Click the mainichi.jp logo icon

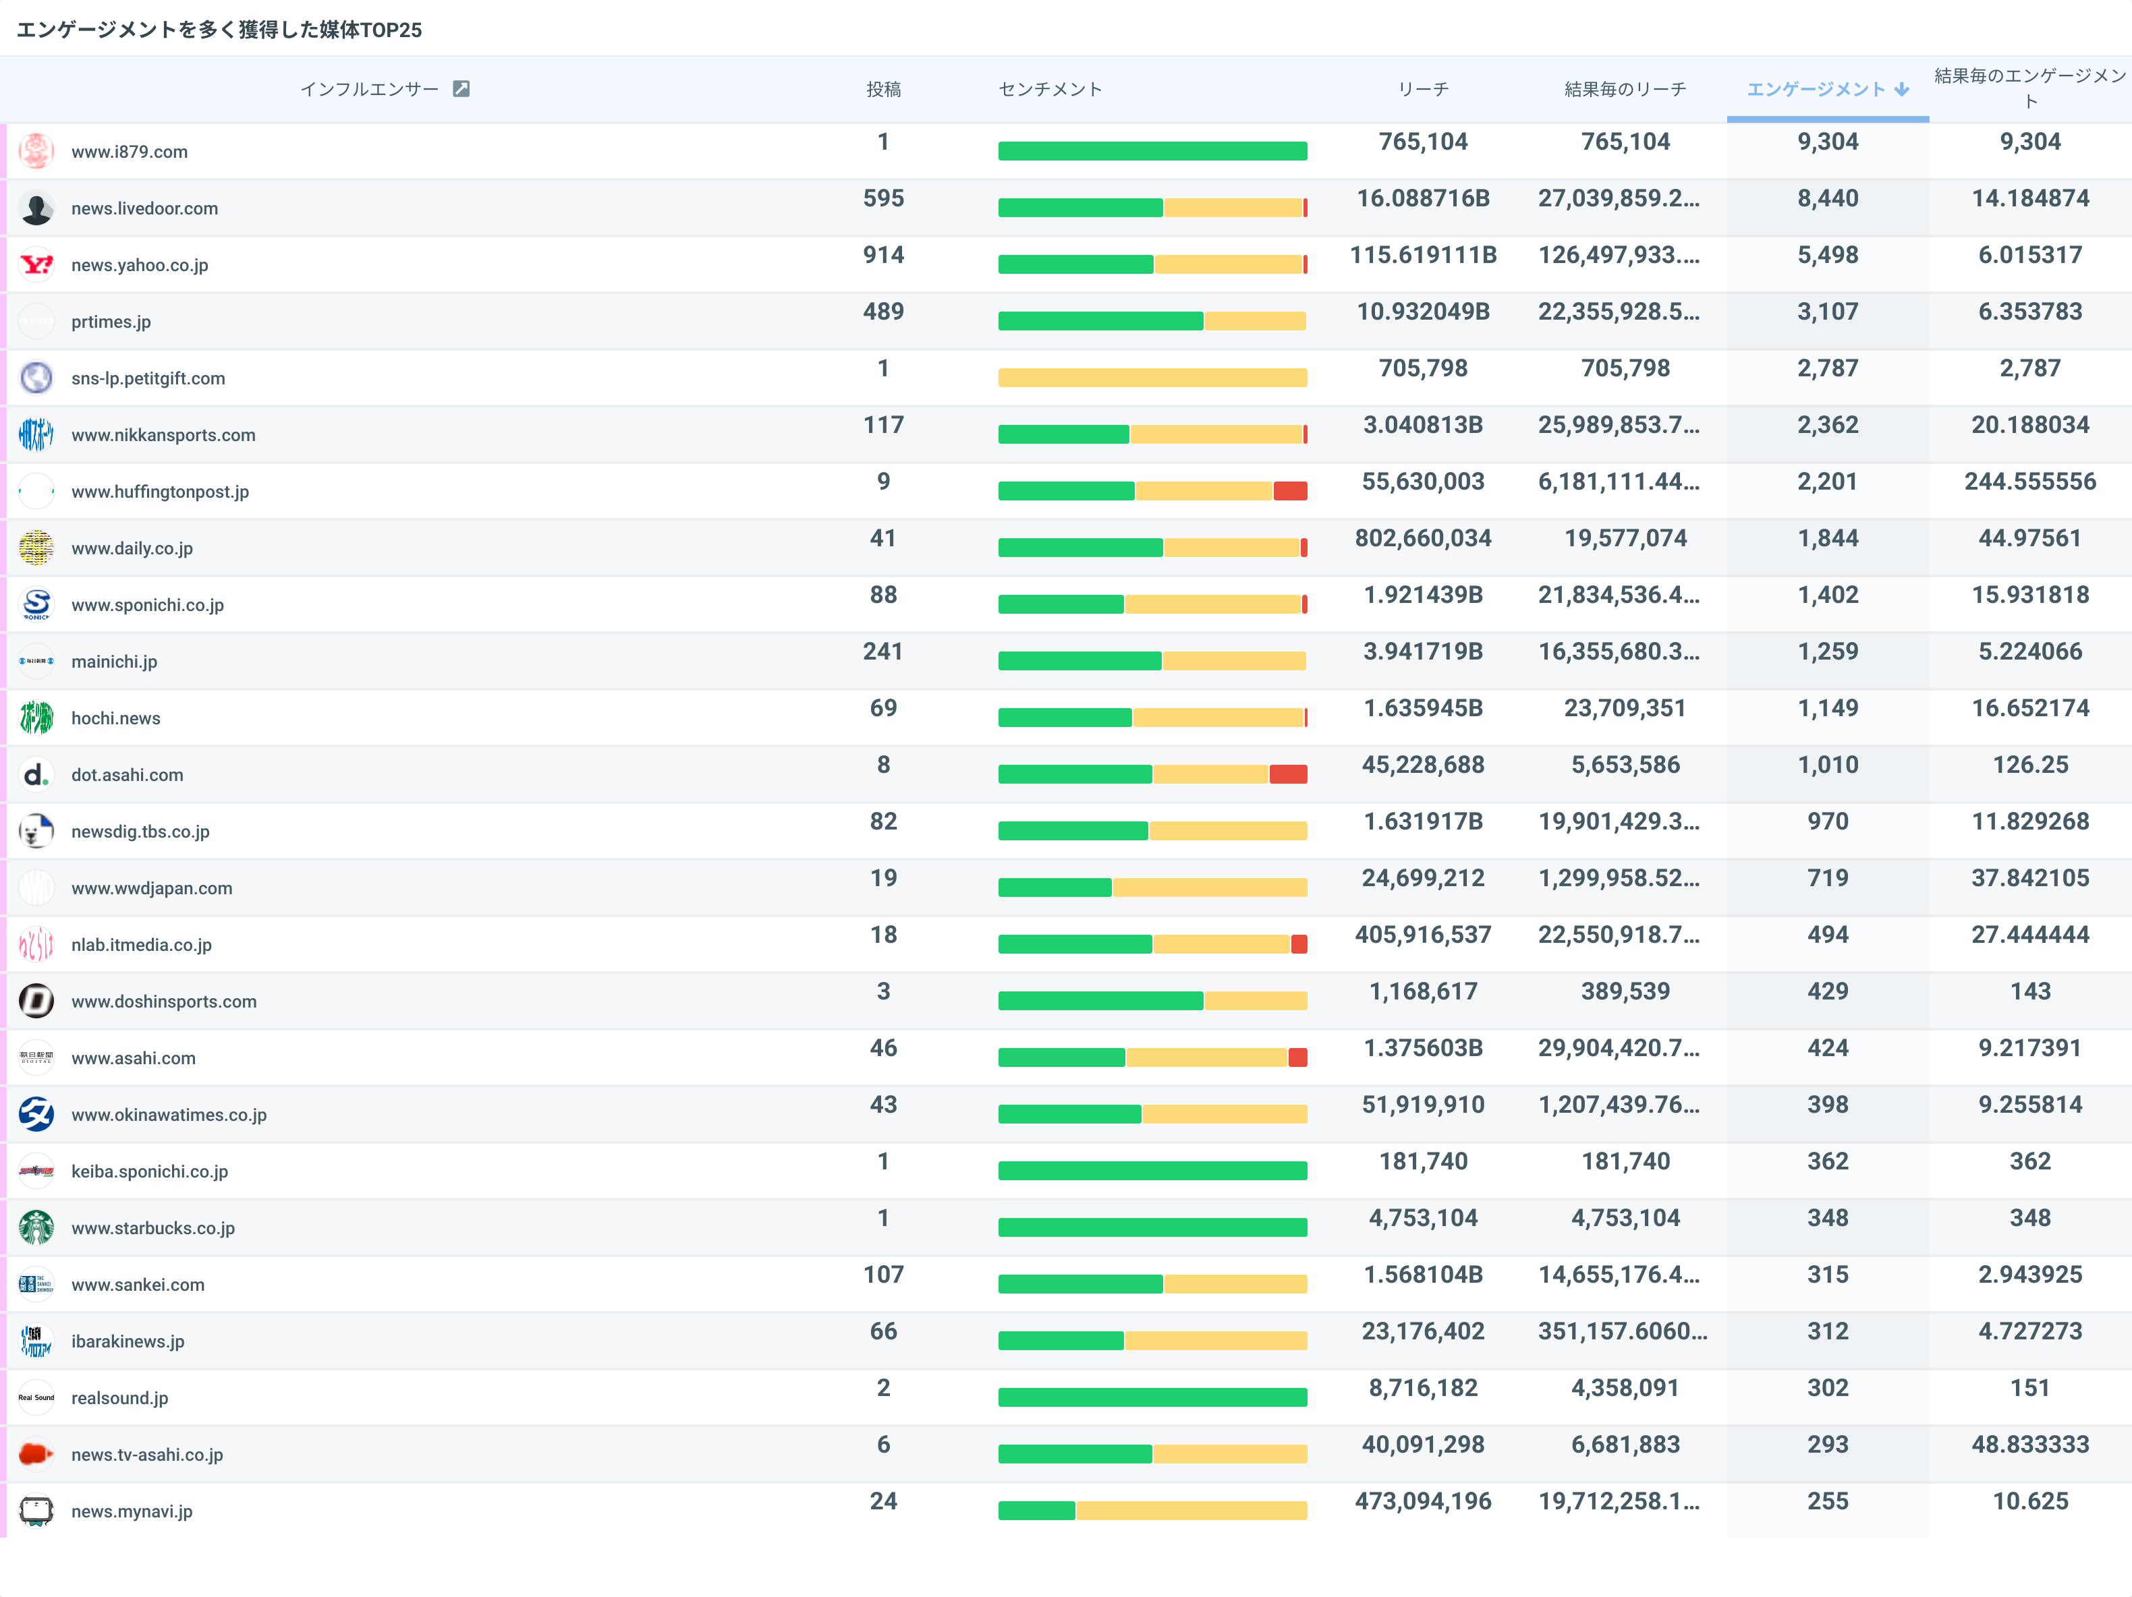click(x=36, y=661)
